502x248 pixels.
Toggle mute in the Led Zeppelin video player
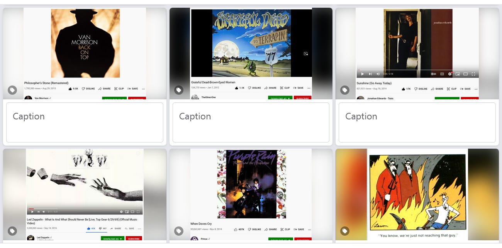pyautogui.click(x=44, y=211)
